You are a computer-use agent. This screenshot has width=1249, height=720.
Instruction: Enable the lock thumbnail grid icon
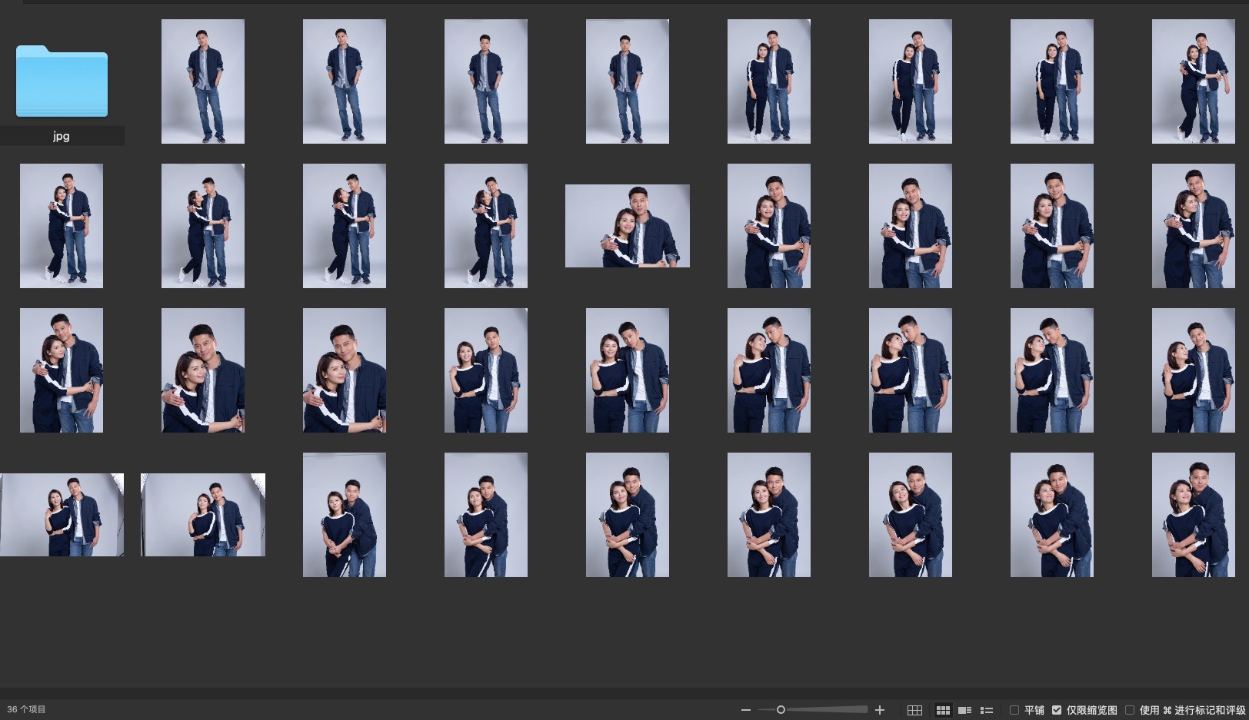[x=914, y=710]
